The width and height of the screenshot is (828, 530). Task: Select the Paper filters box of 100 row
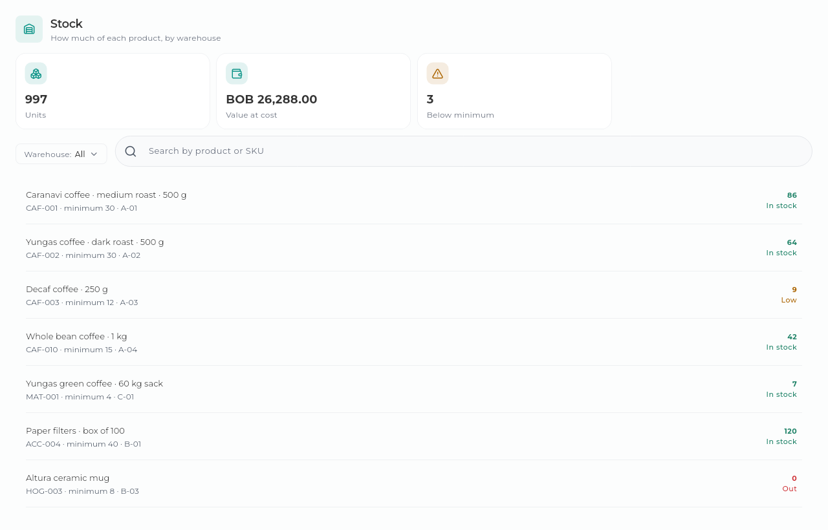(414, 436)
